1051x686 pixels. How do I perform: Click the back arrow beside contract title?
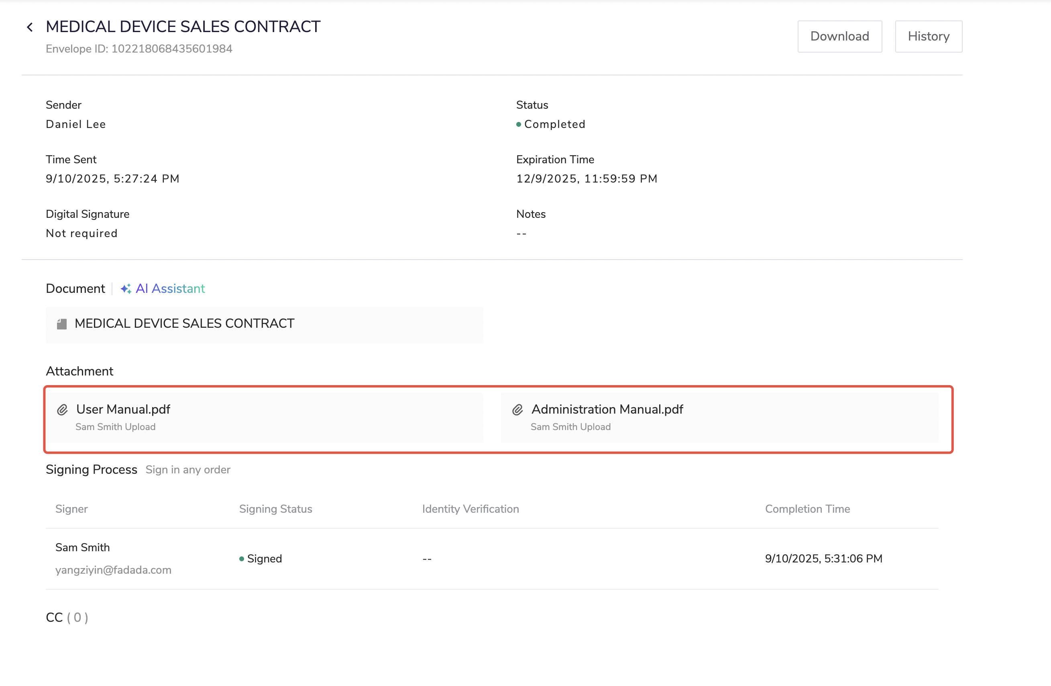click(30, 27)
